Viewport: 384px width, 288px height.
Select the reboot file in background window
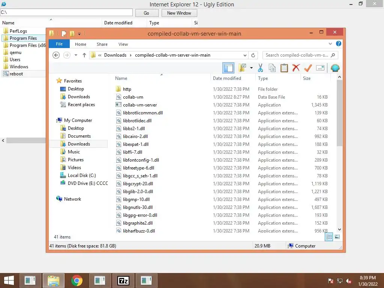pyautogui.click(x=16, y=74)
